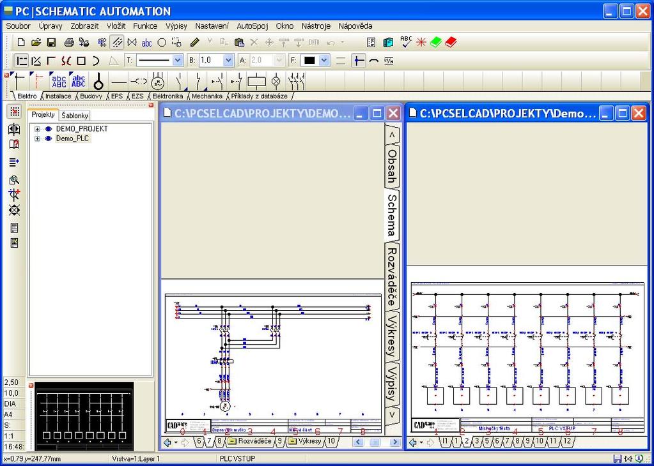Click down chevron below Výpisy chapter tab

click(392, 416)
